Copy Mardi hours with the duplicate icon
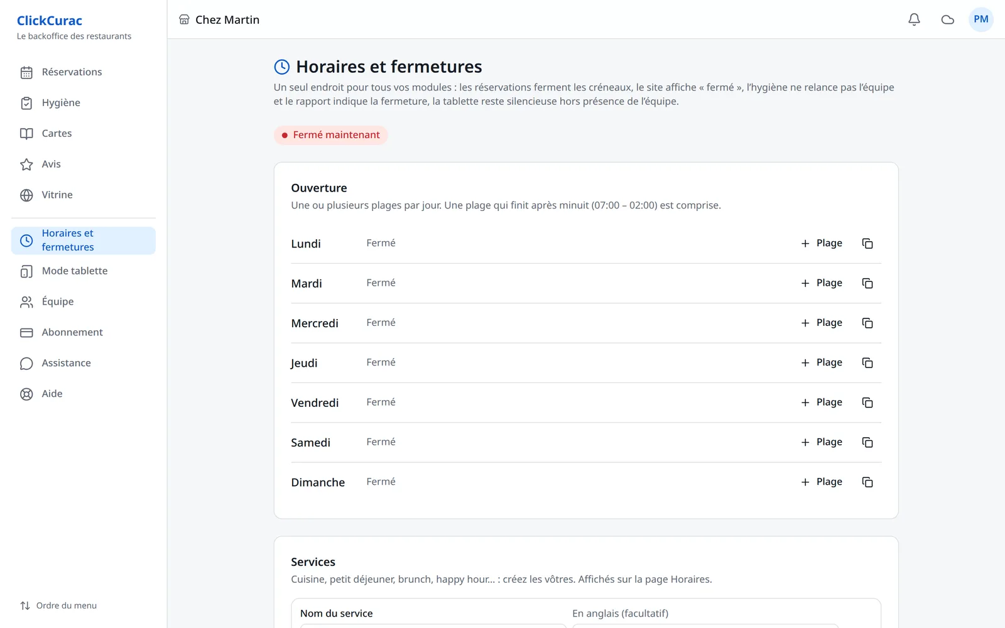The height and width of the screenshot is (628, 1005). (x=867, y=283)
